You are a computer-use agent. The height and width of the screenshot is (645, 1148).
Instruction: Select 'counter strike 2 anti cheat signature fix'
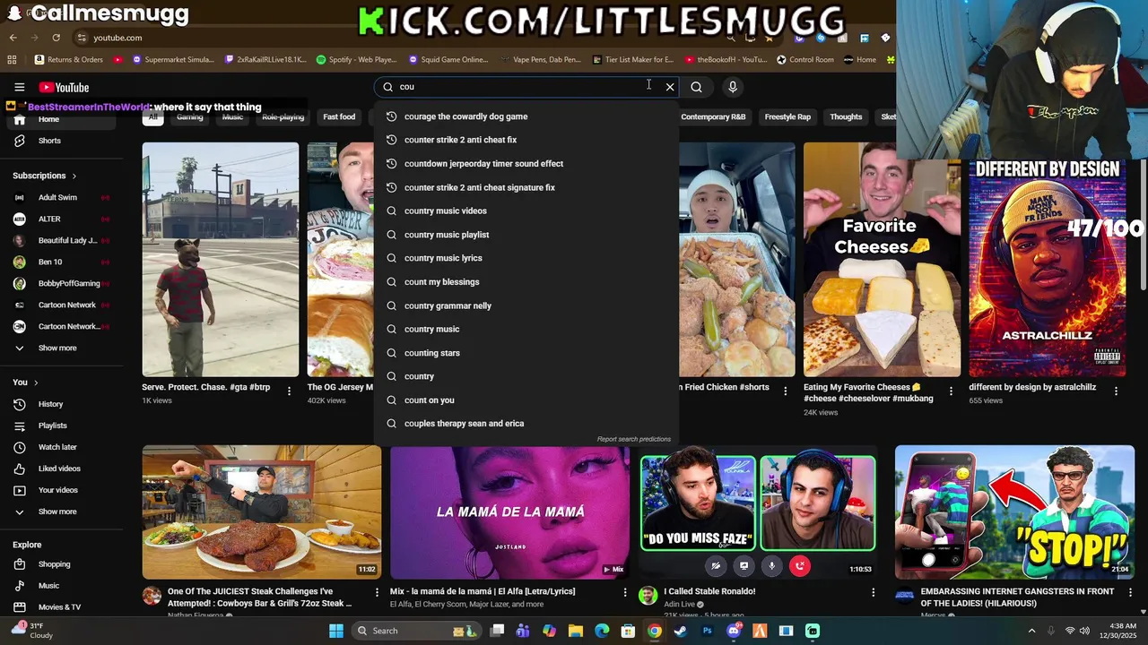click(x=526, y=187)
